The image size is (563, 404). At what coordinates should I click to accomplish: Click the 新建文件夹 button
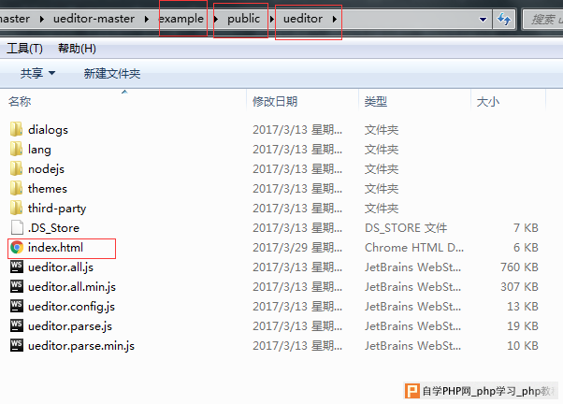(x=112, y=73)
